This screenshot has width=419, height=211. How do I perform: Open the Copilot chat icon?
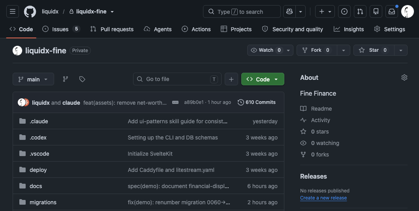pyautogui.click(x=289, y=11)
